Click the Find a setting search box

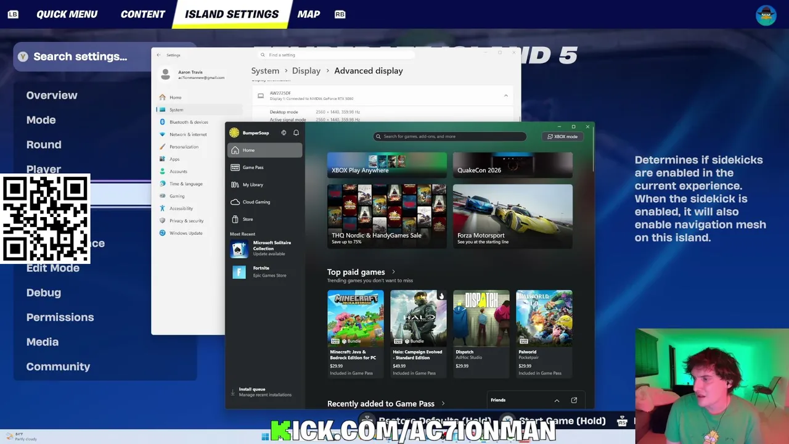[x=336, y=55]
